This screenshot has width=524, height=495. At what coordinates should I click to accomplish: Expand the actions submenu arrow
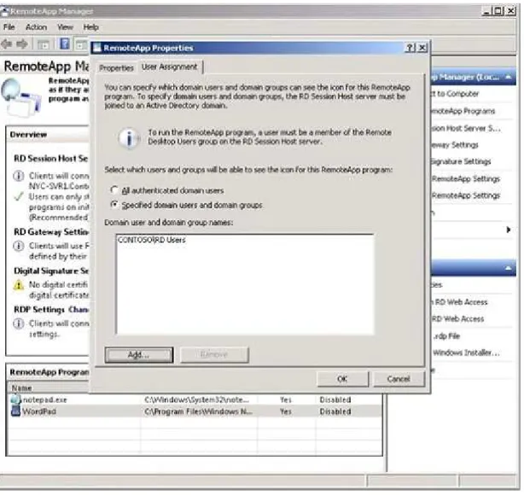[509, 230]
